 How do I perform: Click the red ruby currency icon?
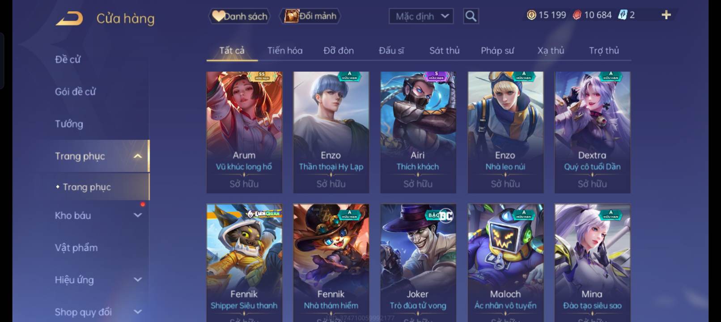point(577,15)
